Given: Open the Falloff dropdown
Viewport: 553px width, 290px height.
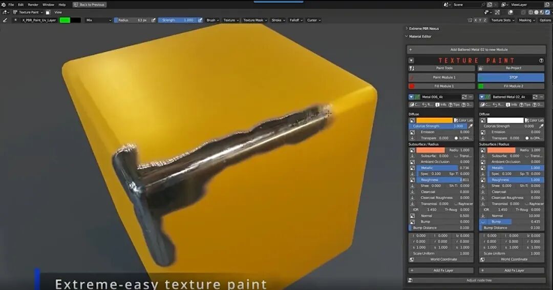Looking at the screenshot, I should click(x=296, y=20).
